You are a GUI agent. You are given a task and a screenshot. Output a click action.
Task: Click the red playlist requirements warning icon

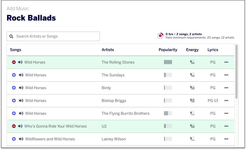point(160,36)
